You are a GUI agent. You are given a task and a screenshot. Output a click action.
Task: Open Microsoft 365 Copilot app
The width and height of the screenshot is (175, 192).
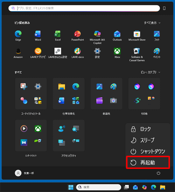tap(97, 37)
